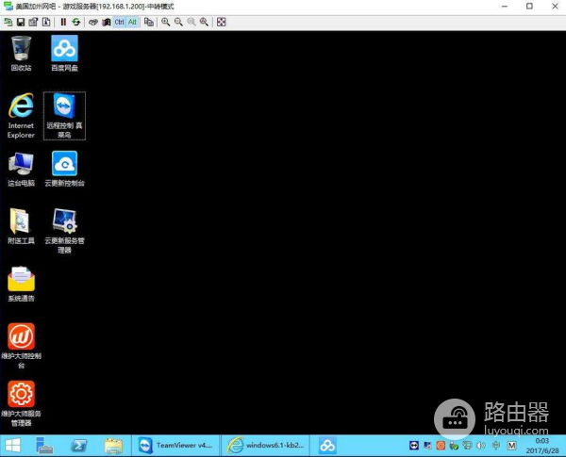Open the 百度网盘 desktop icon

coord(64,49)
